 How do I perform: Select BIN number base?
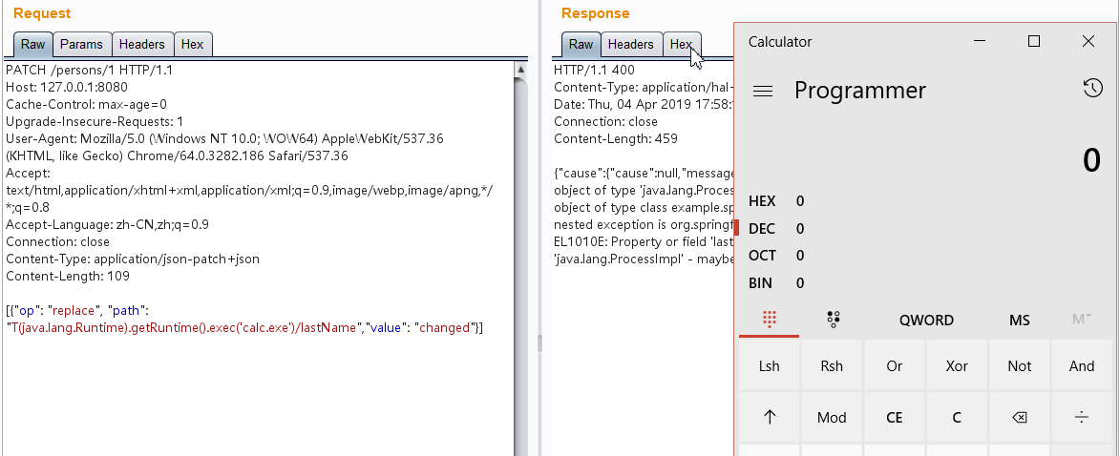tap(763, 283)
